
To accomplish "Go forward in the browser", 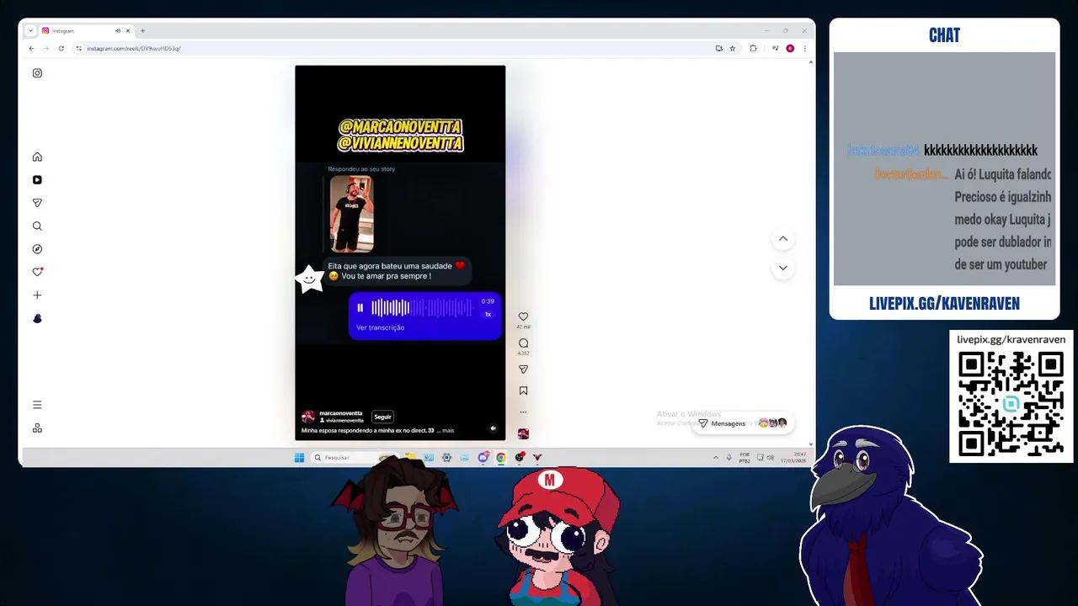I will pos(46,49).
